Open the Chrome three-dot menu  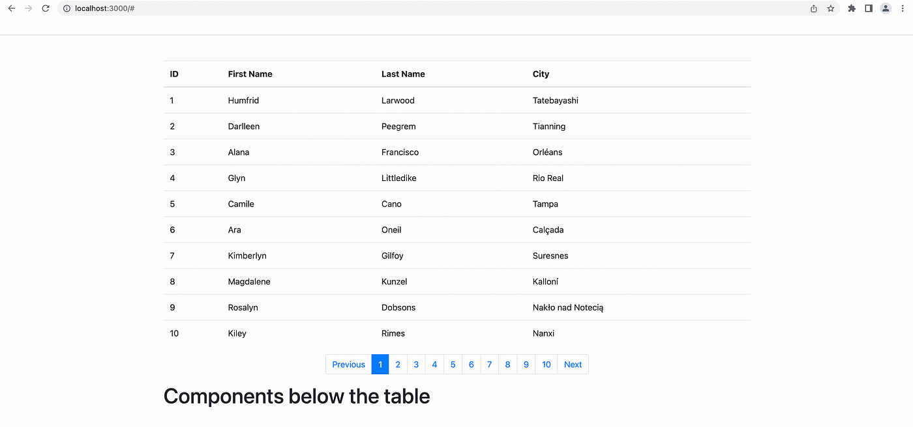[x=903, y=8]
